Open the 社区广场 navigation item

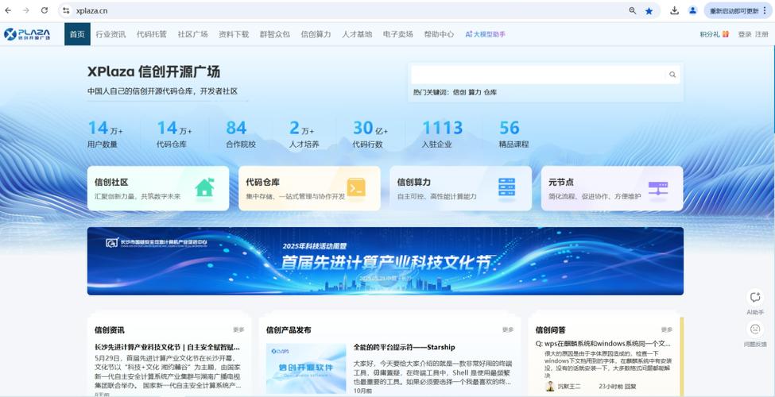point(193,35)
